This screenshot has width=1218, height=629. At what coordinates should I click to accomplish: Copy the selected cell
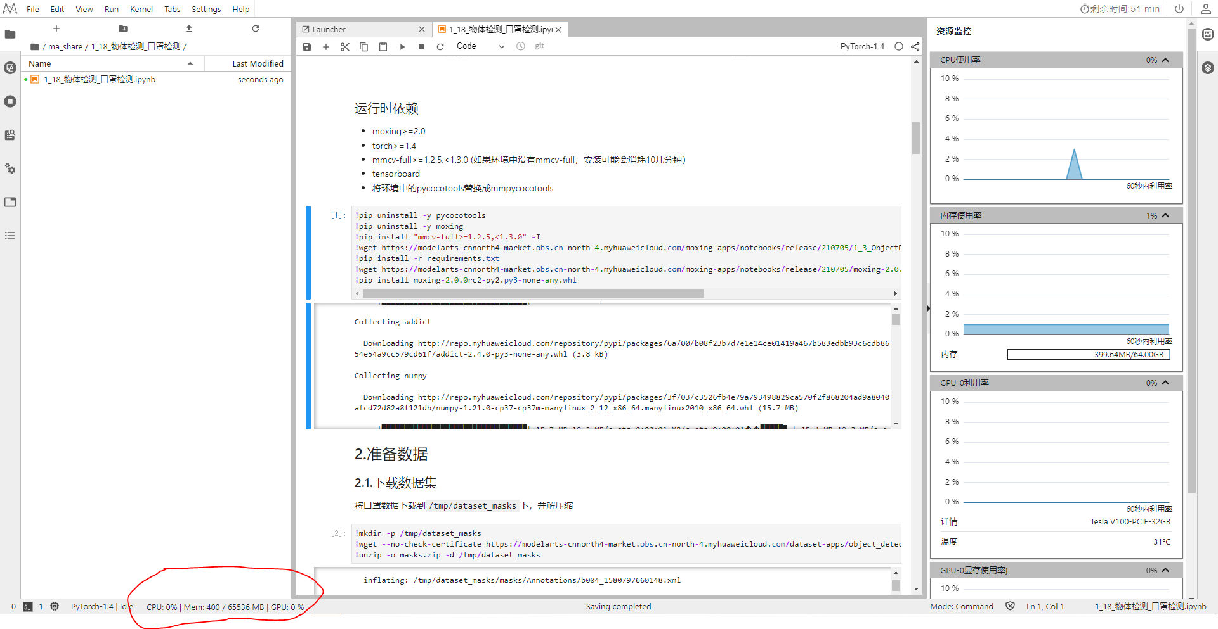point(364,46)
